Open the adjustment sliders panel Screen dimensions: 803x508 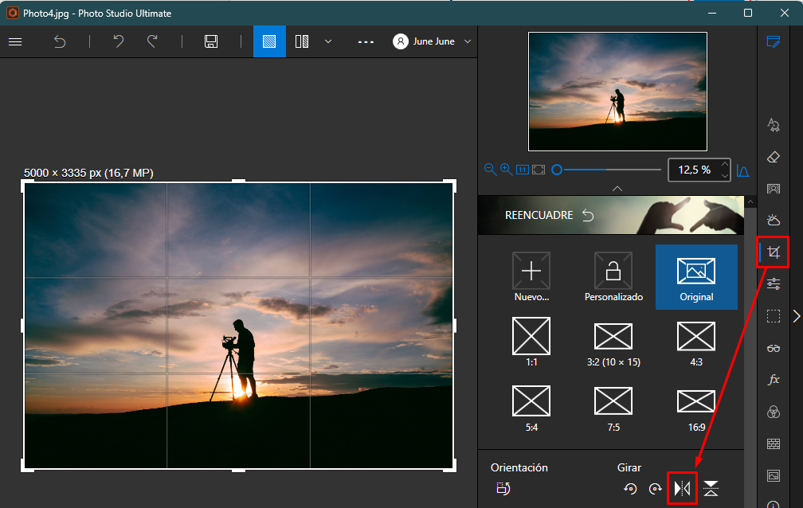pos(774,283)
